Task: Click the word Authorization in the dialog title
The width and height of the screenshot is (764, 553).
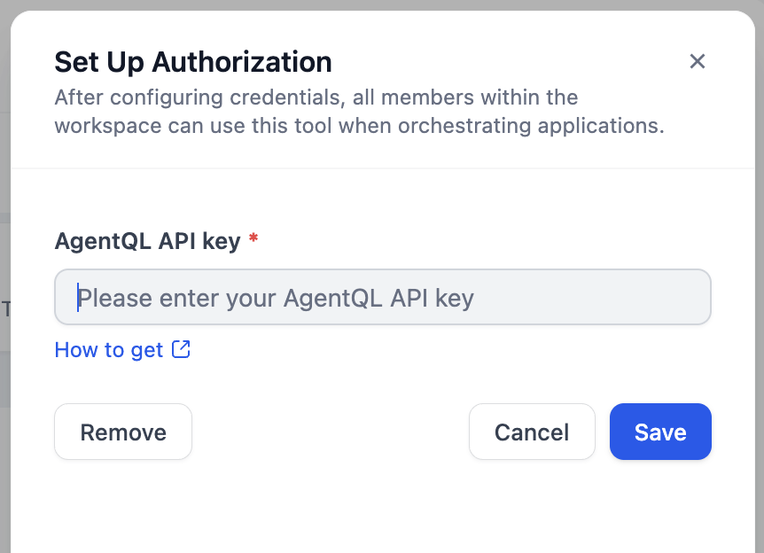Action: pos(242,62)
